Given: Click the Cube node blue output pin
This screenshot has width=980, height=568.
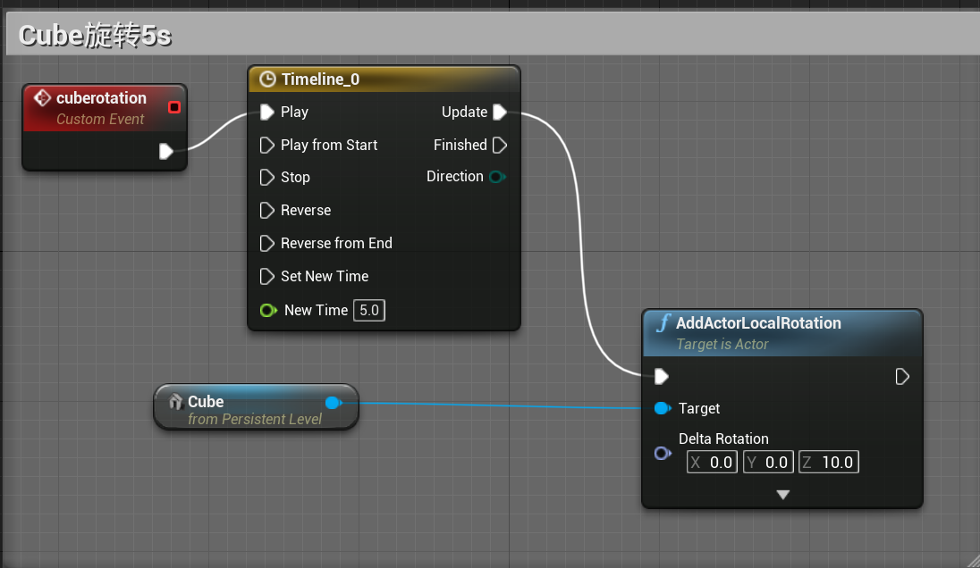Looking at the screenshot, I should (334, 403).
